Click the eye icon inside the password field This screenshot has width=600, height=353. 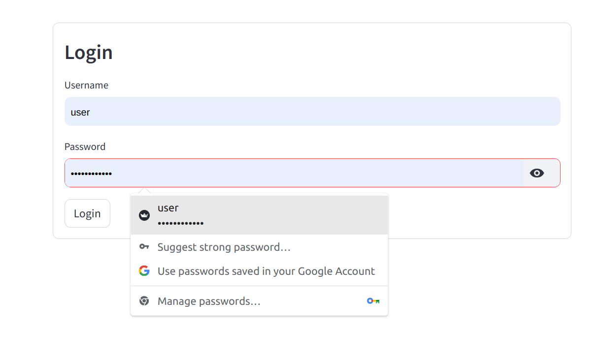[x=536, y=173]
